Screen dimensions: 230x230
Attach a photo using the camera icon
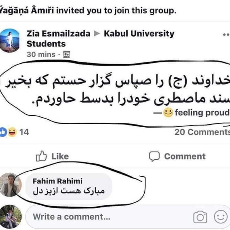click(x=200, y=217)
